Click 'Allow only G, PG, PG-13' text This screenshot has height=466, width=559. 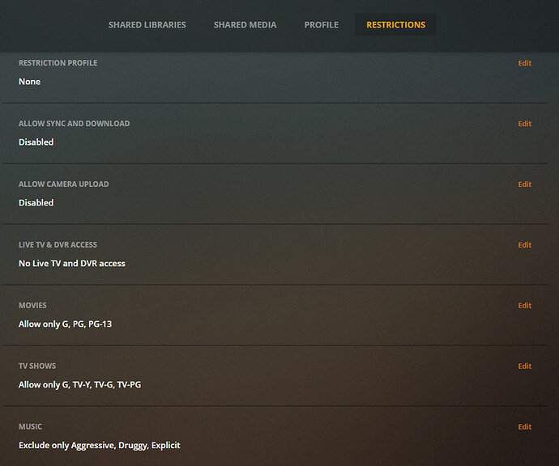tap(66, 324)
